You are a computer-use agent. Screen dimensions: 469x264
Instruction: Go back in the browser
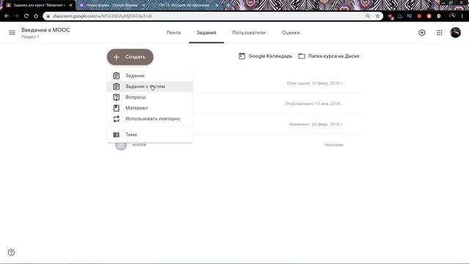7,16
